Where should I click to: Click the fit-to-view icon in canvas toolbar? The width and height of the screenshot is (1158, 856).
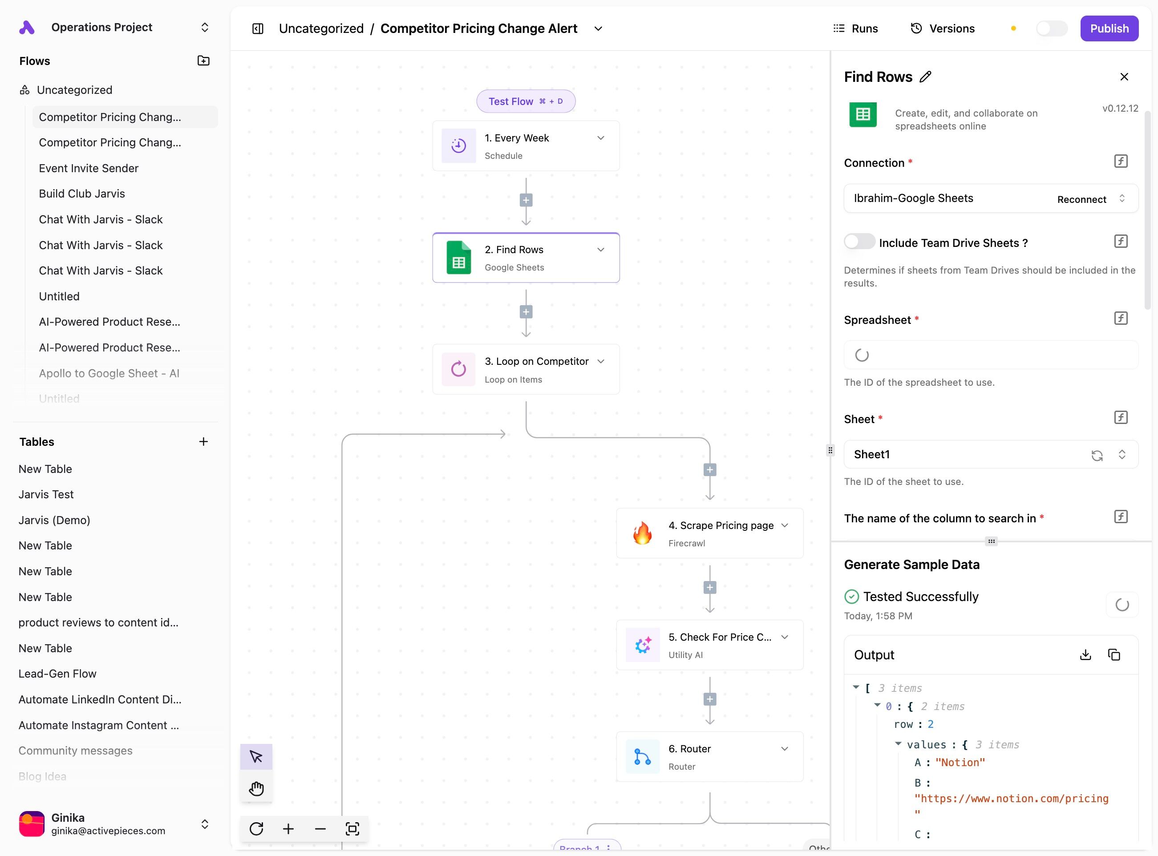(x=352, y=828)
